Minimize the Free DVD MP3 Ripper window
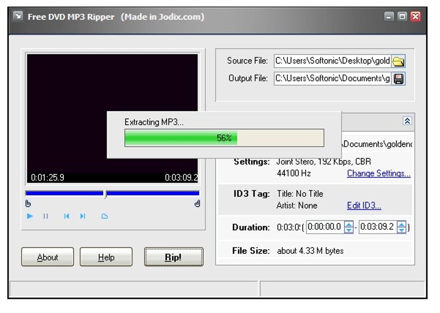440x313 pixels. point(389,16)
